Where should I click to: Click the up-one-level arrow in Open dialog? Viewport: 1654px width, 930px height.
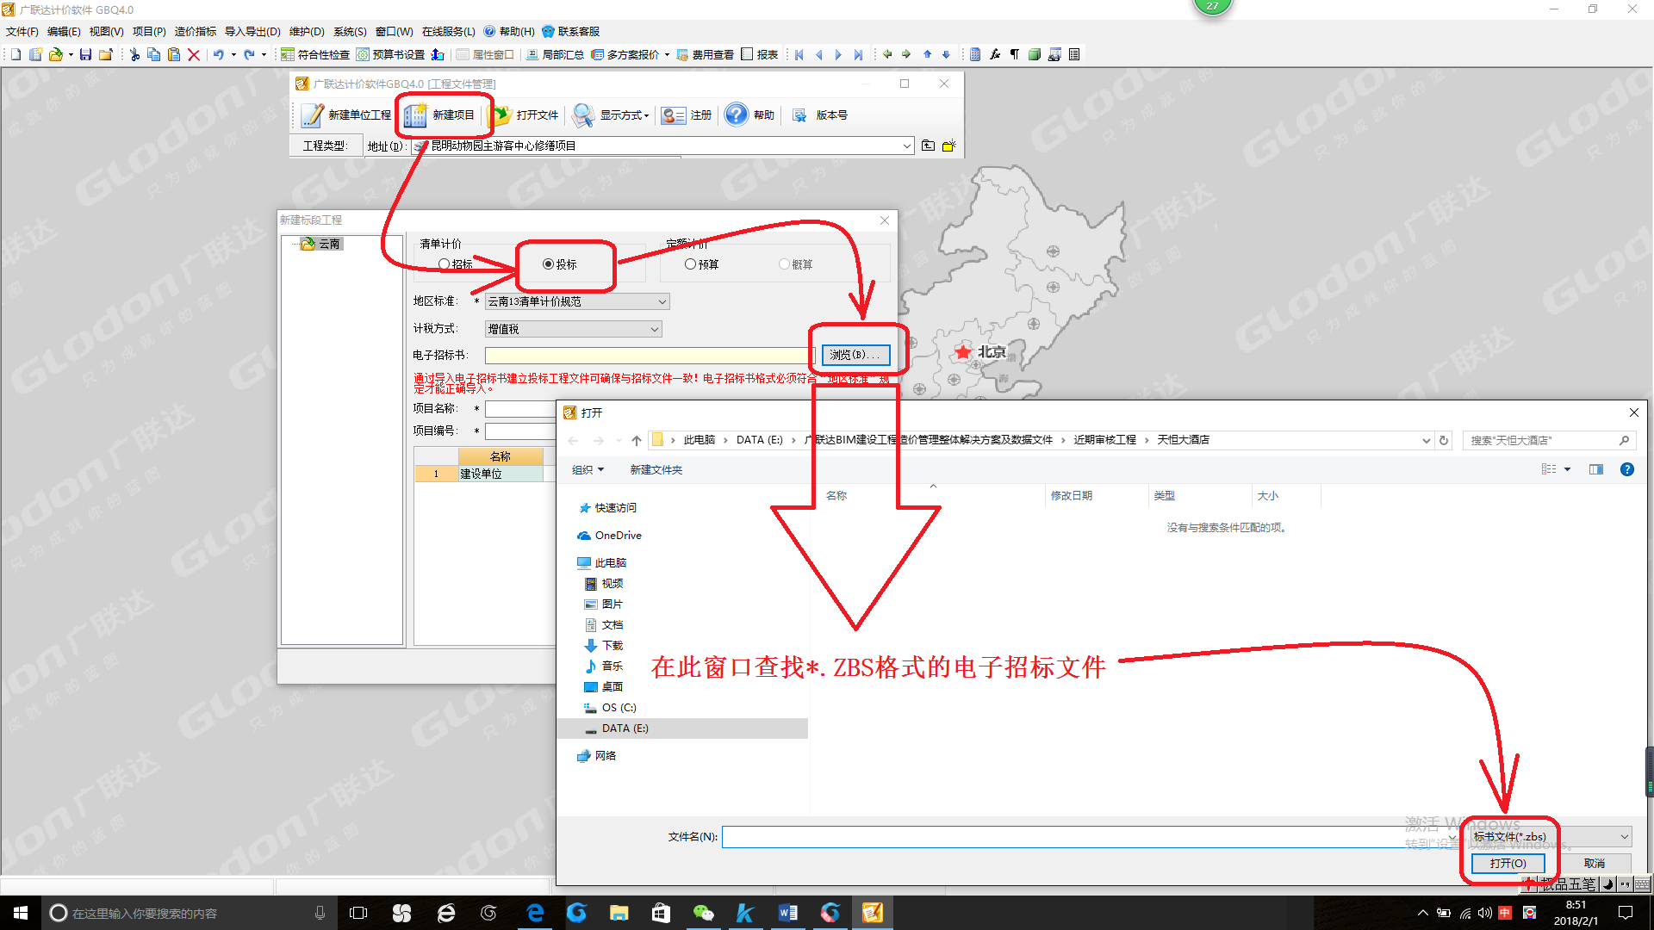pos(637,440)
